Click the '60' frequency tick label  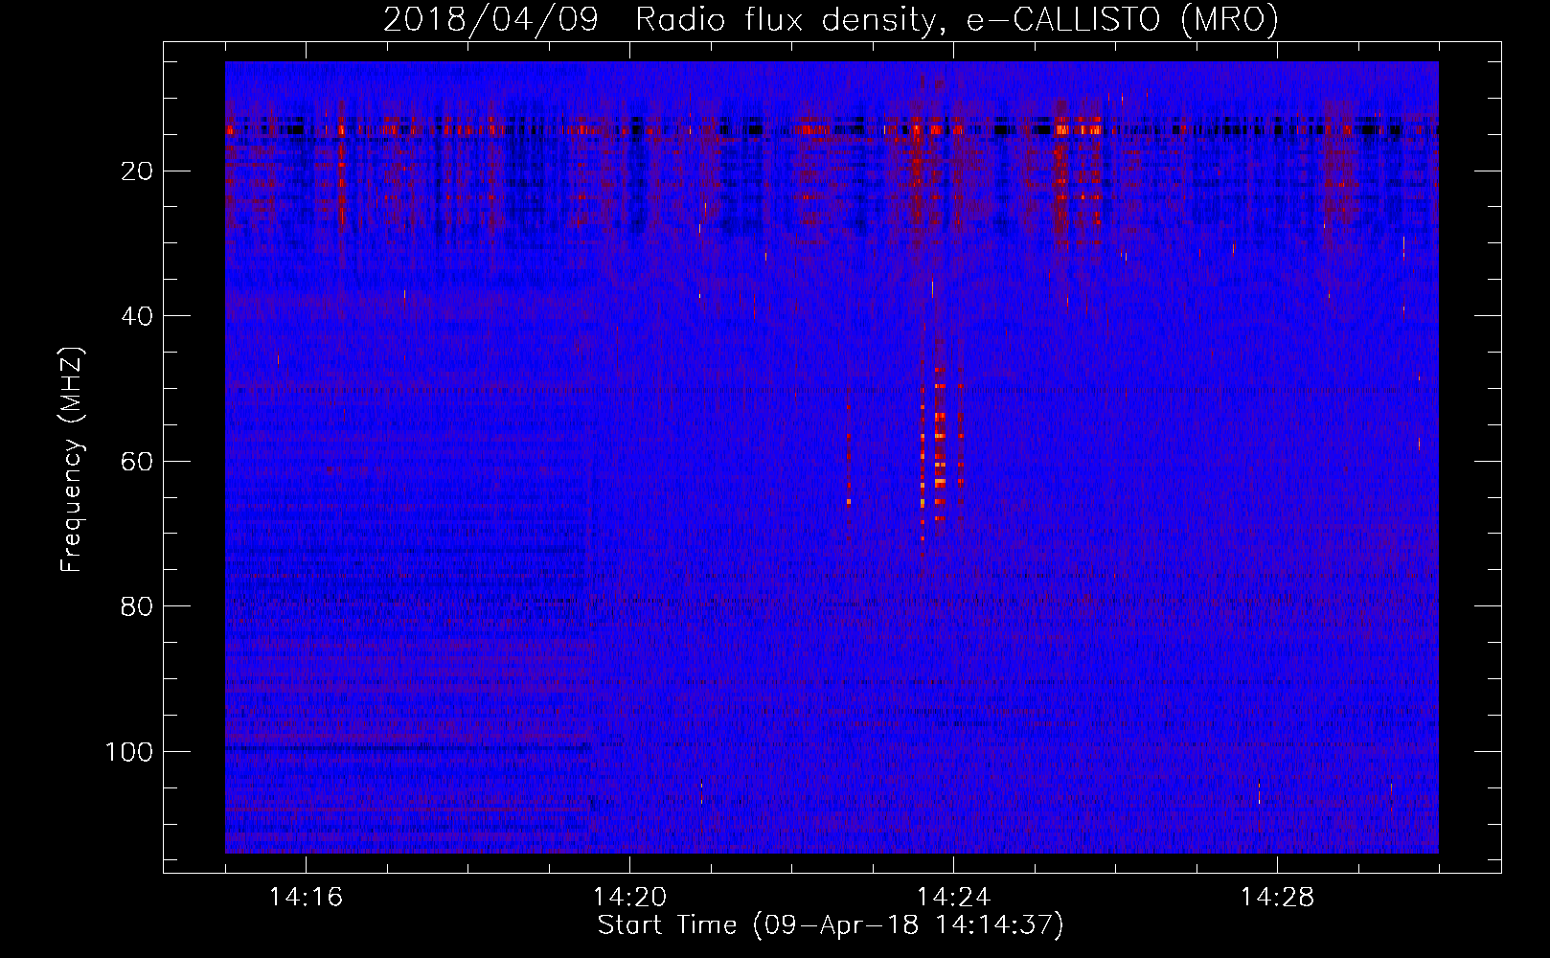coord(138,462)
